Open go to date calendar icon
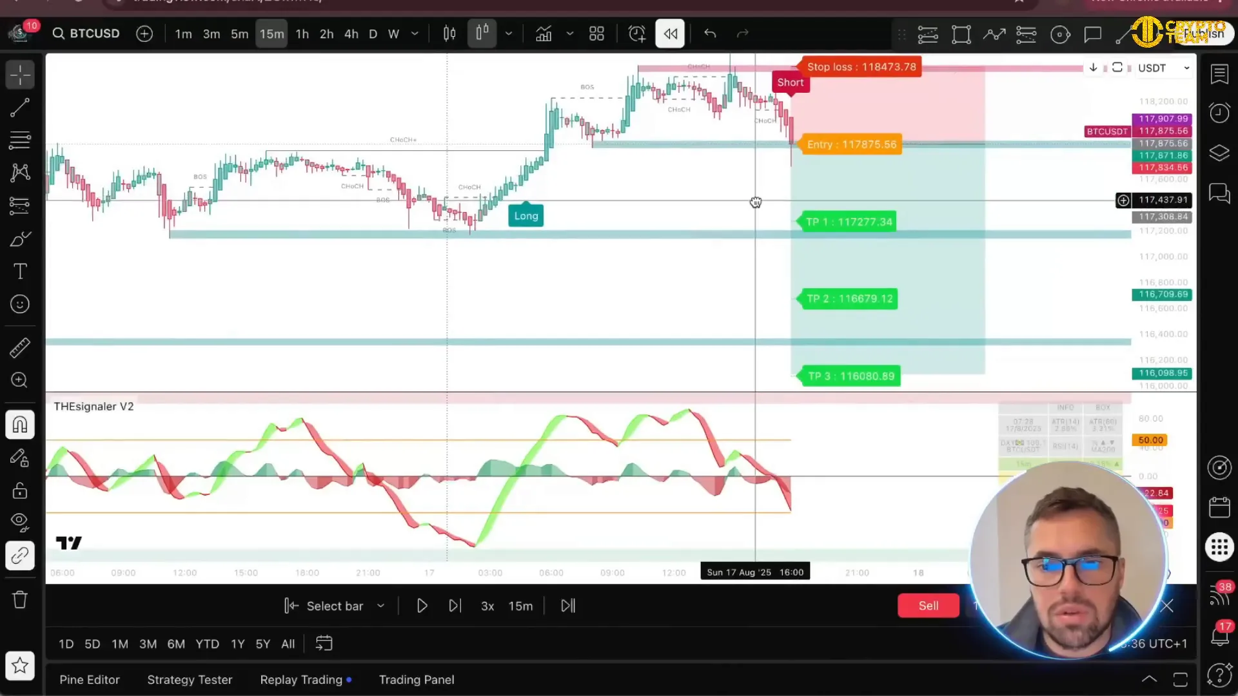1238x696 pixels. pos(324,643)
